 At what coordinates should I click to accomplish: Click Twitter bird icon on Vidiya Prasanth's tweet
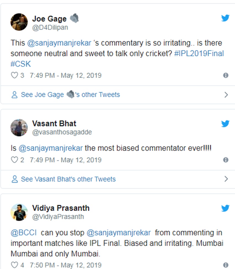click(x=225, y=208)
